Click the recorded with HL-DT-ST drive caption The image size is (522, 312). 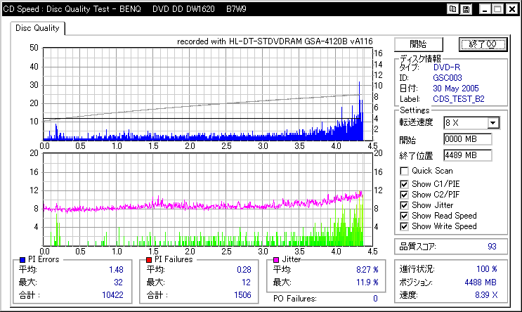[x=275, y=41]
